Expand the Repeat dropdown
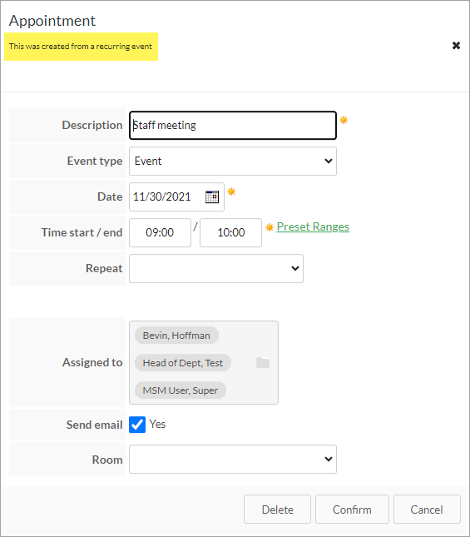The height and width of the screenshot is (537, 470). pyautogui.click(x=216, y=268)
